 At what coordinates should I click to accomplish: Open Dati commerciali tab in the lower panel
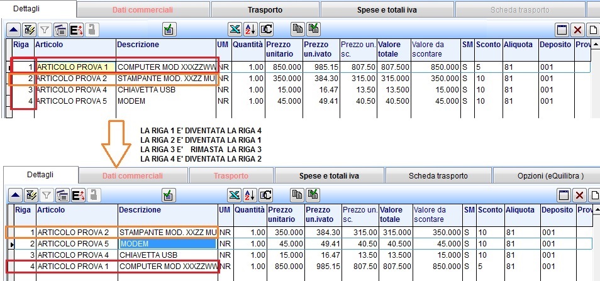tap(133, 176)
